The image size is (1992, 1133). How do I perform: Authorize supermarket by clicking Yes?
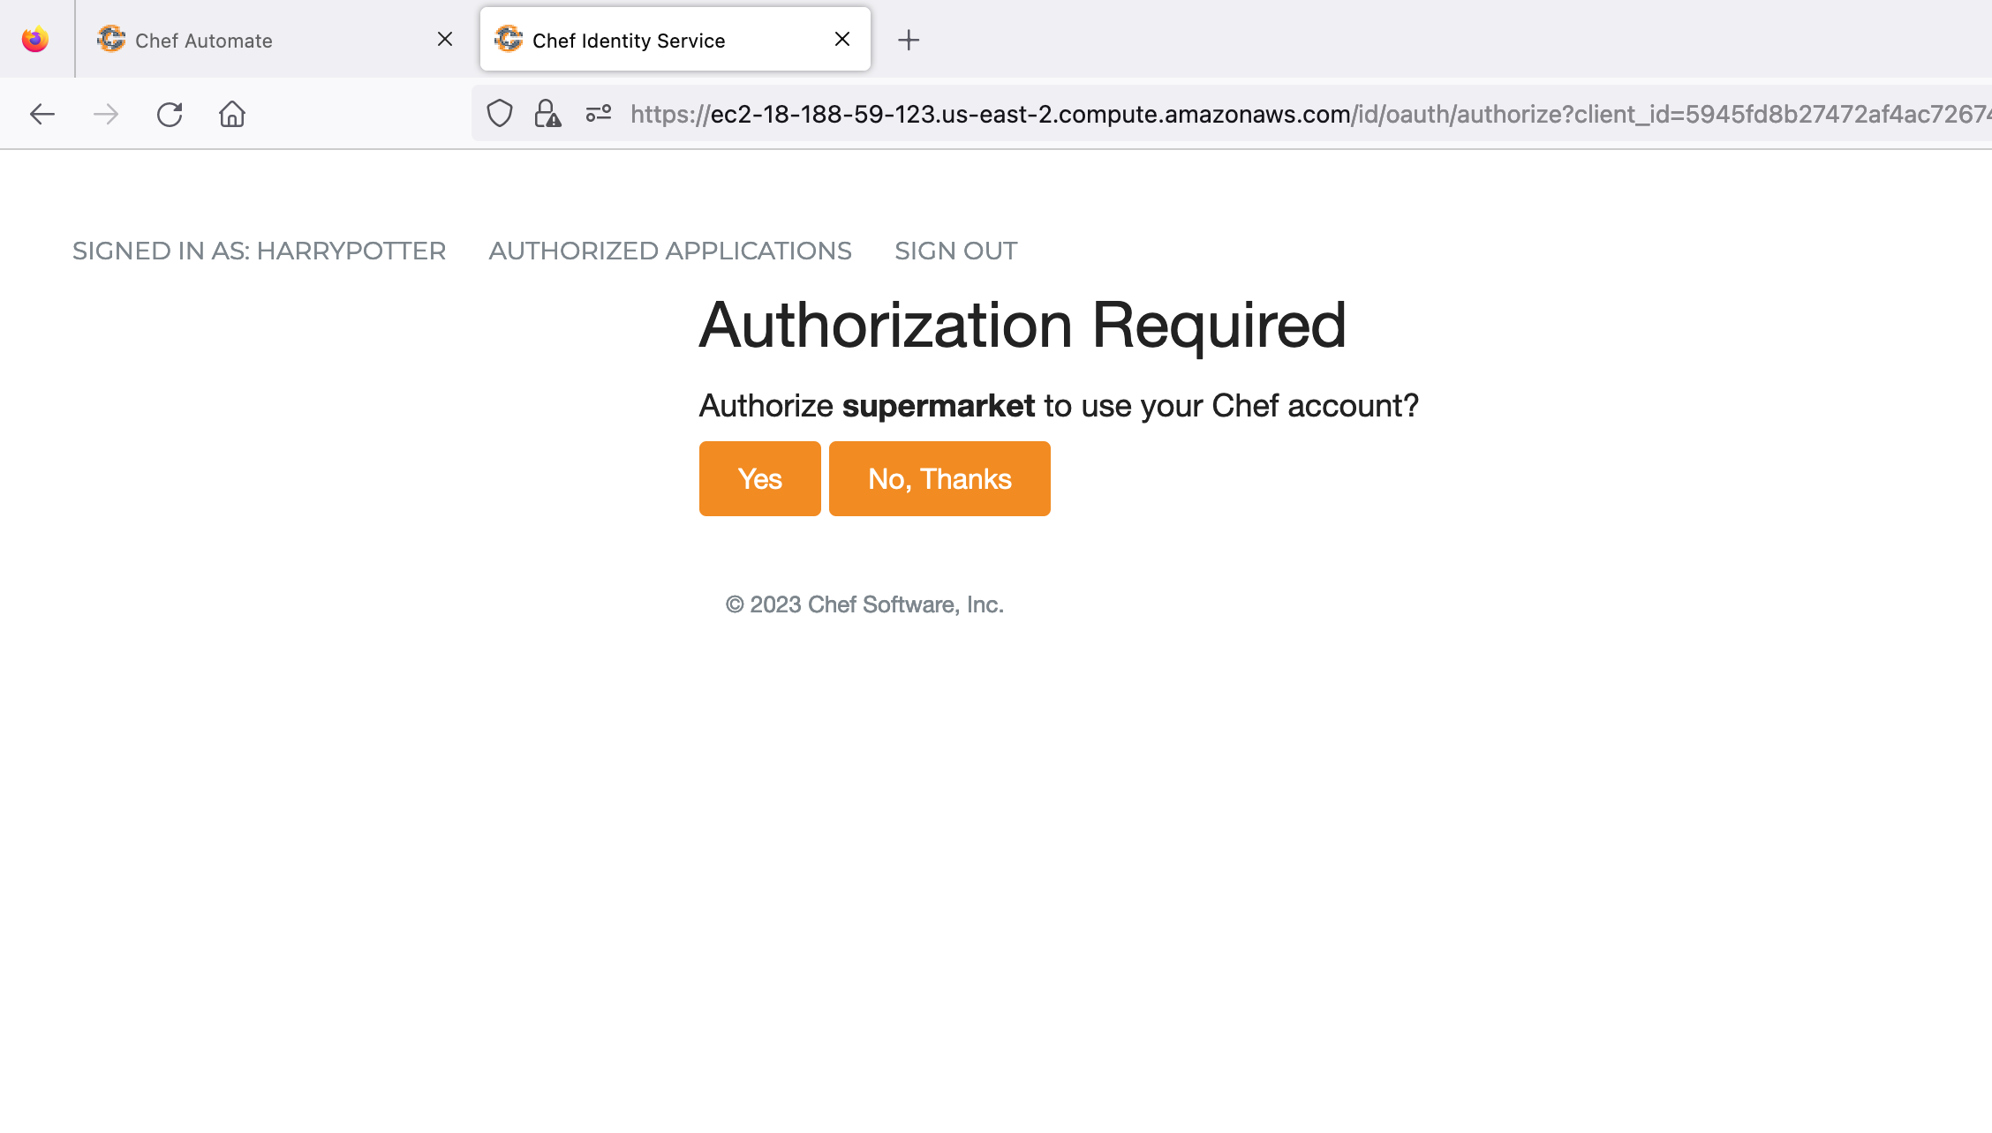click(759, 478)
